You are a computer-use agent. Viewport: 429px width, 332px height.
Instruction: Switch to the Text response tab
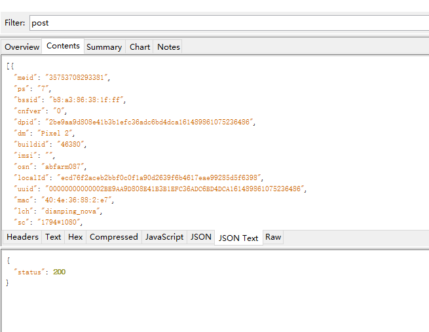(x=53, y=237)
